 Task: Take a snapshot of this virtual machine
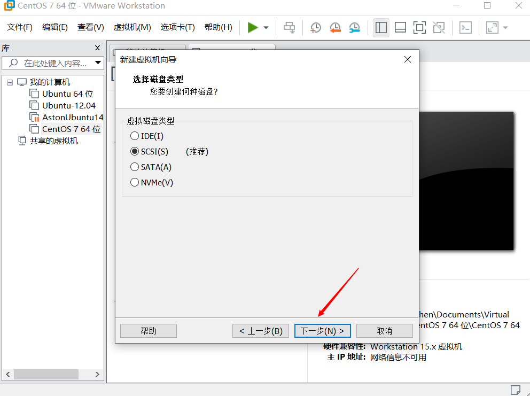pyautogui.click(x=316, y=28)
